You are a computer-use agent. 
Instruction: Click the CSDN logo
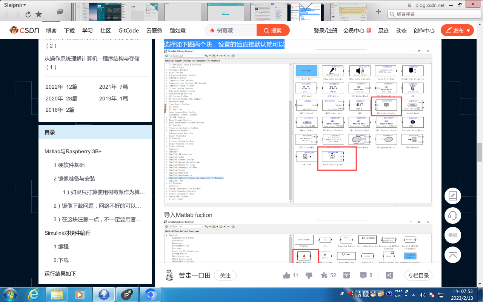pos(24,30)
